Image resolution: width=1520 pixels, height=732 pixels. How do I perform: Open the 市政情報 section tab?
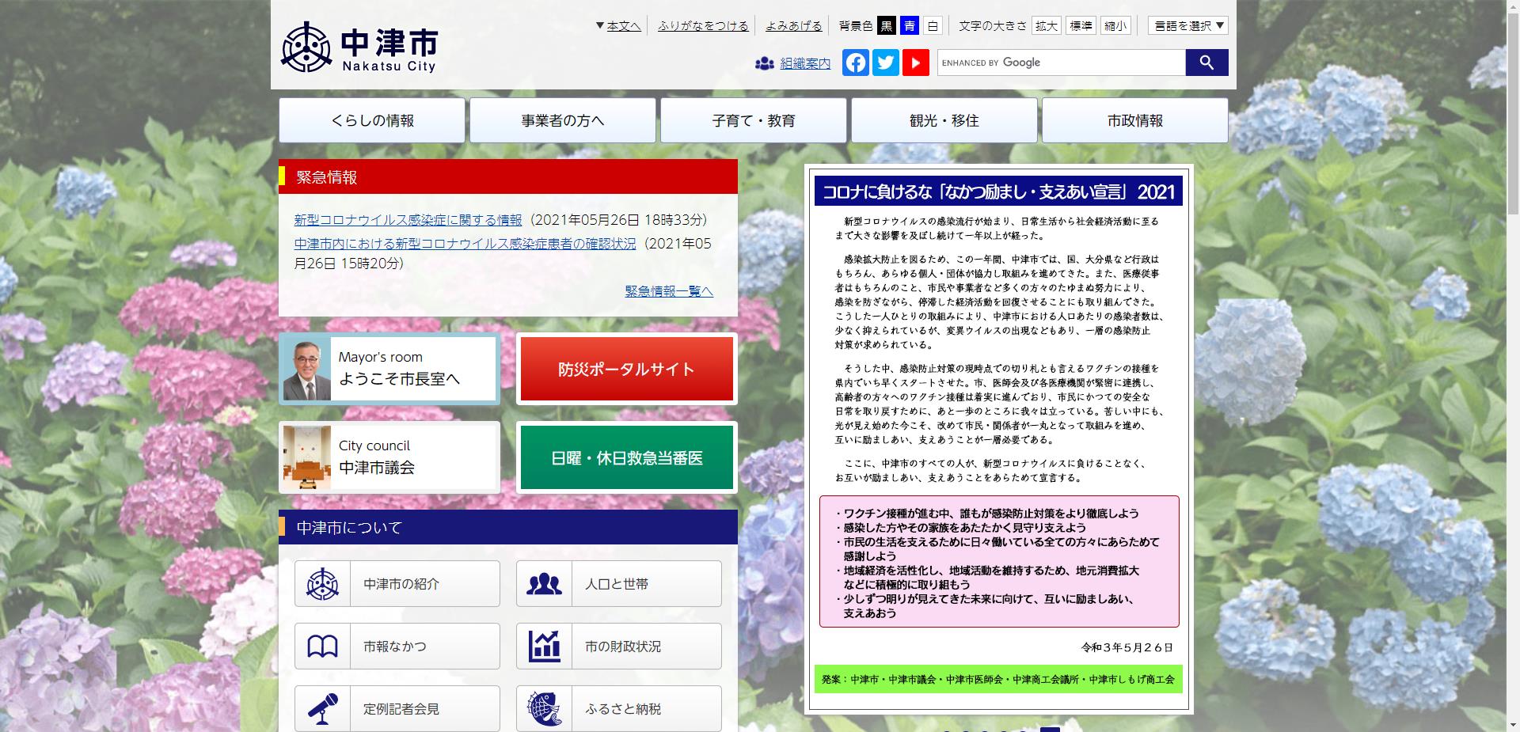tap(1134, 120)
